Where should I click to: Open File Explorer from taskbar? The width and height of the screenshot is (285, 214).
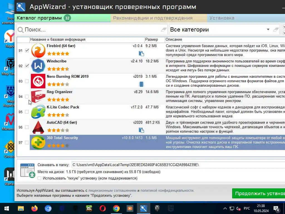21,208
